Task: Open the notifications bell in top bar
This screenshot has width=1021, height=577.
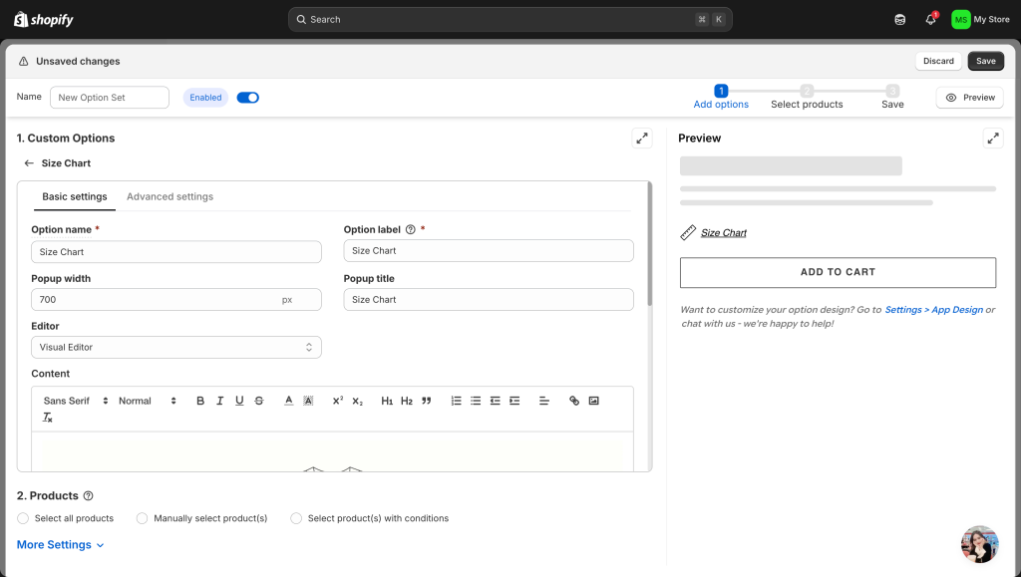Action: (x=930, y=19)
